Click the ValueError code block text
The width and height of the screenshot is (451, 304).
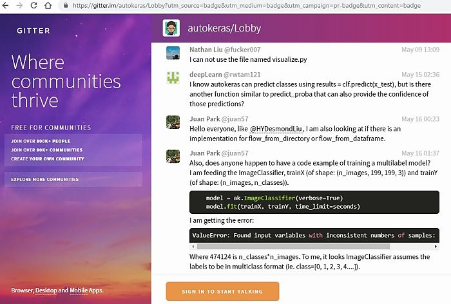[314, 235]
